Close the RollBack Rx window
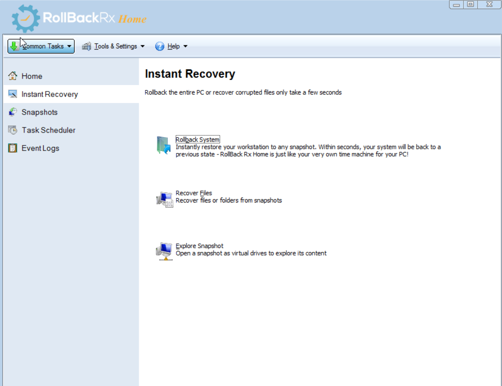Viewport: 502px width, 386px height. tap(489, 4)
